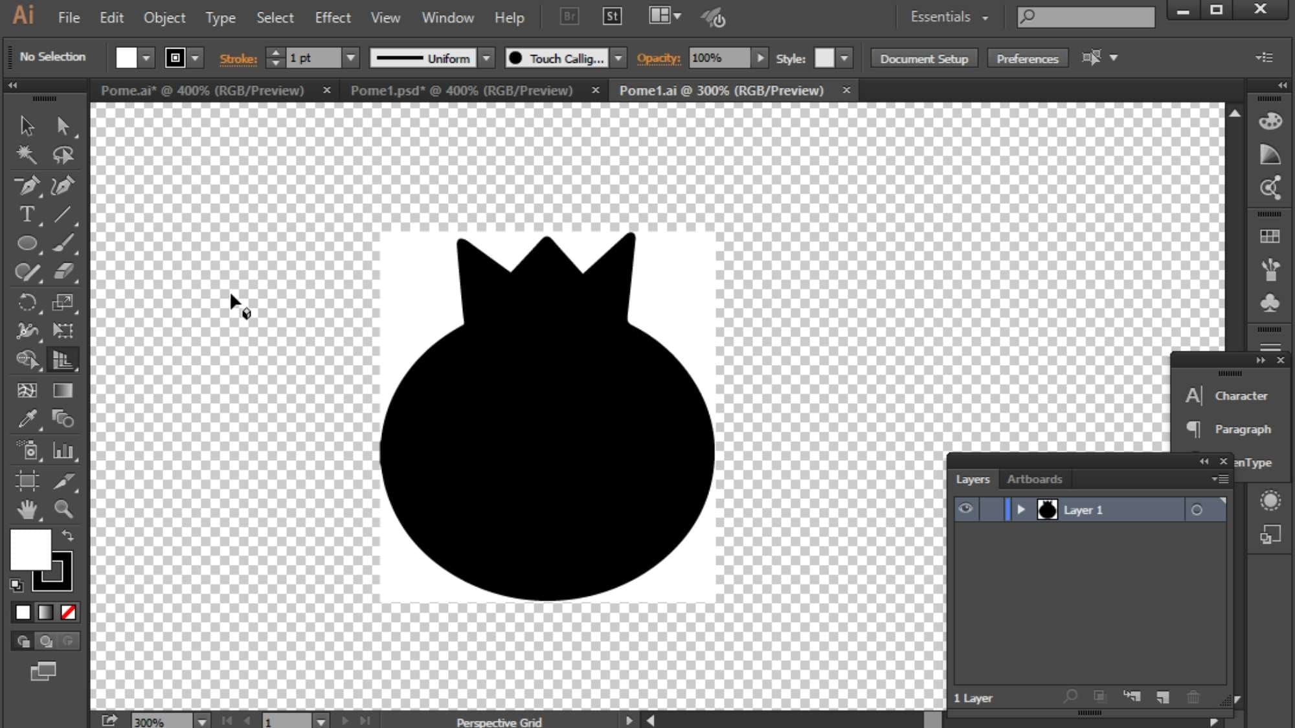Image resolution: width=1295 pixels, height=728 pixels.
Task: Open the Essentials workspace dropdown
Action: 949,17
